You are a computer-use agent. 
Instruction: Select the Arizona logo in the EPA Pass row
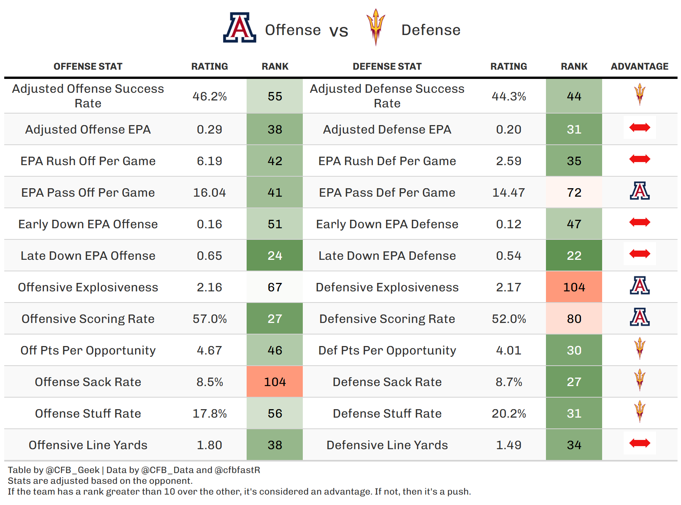click(x=639, y=191)
